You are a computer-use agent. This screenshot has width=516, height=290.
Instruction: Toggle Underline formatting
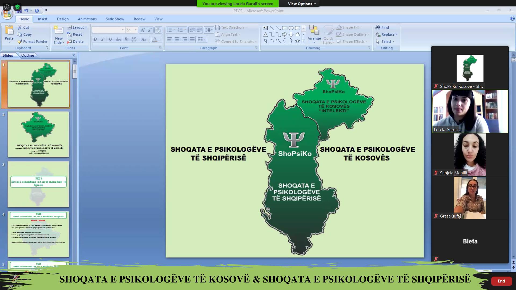[110, 39]
